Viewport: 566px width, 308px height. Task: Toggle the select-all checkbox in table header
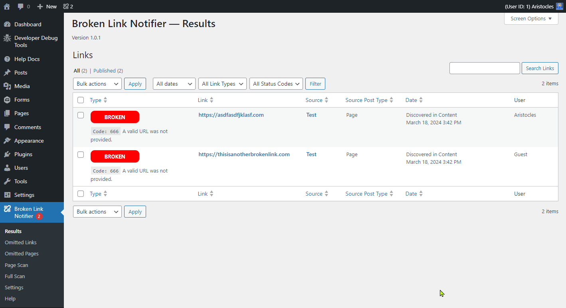coord(81,100)
